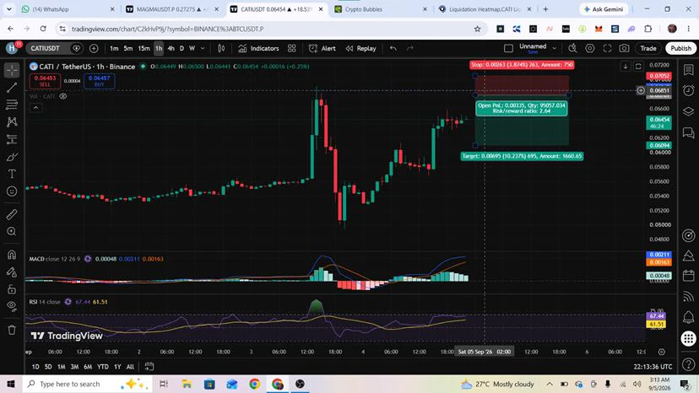699x393 pixels.
Task: Publish the chart idea
Action: pyautogui.click(x=680, y=48)
